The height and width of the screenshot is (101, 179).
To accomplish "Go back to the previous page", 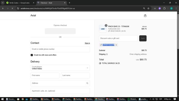I will [3, 8].
